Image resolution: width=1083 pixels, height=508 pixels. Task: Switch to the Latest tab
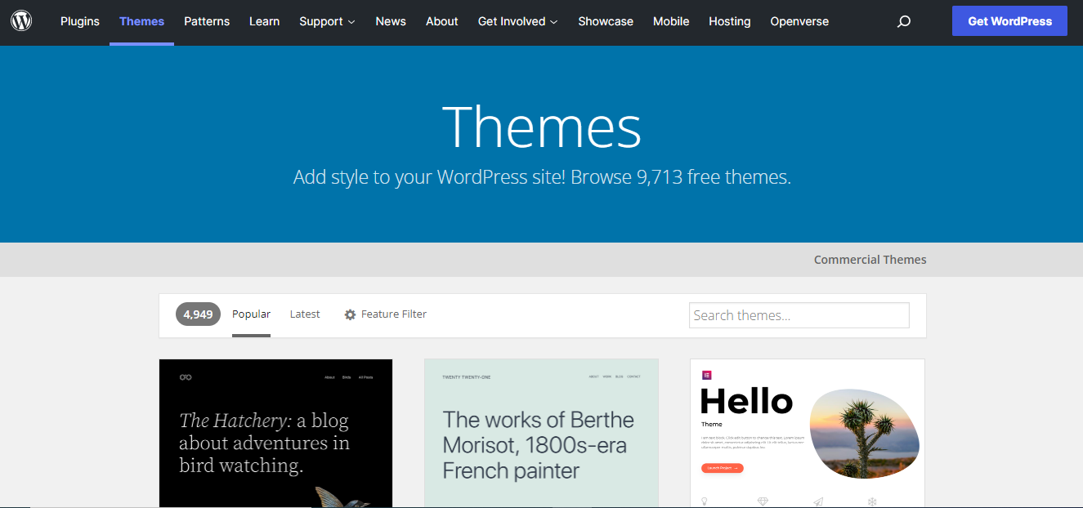click(x=305, y=314)
